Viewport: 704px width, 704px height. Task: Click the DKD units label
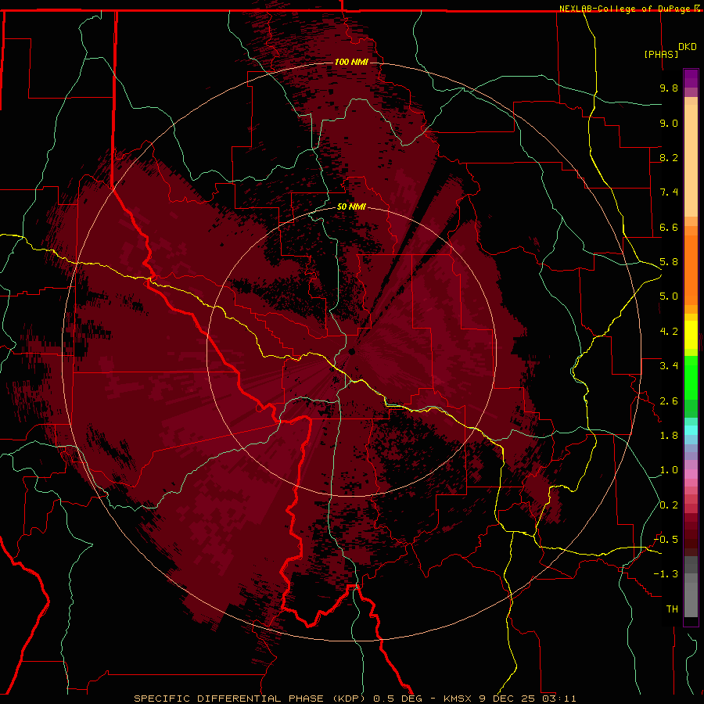coord(688,46)
